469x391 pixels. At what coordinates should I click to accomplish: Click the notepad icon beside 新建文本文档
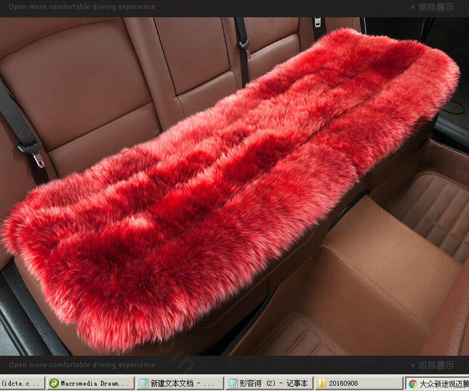144,383
